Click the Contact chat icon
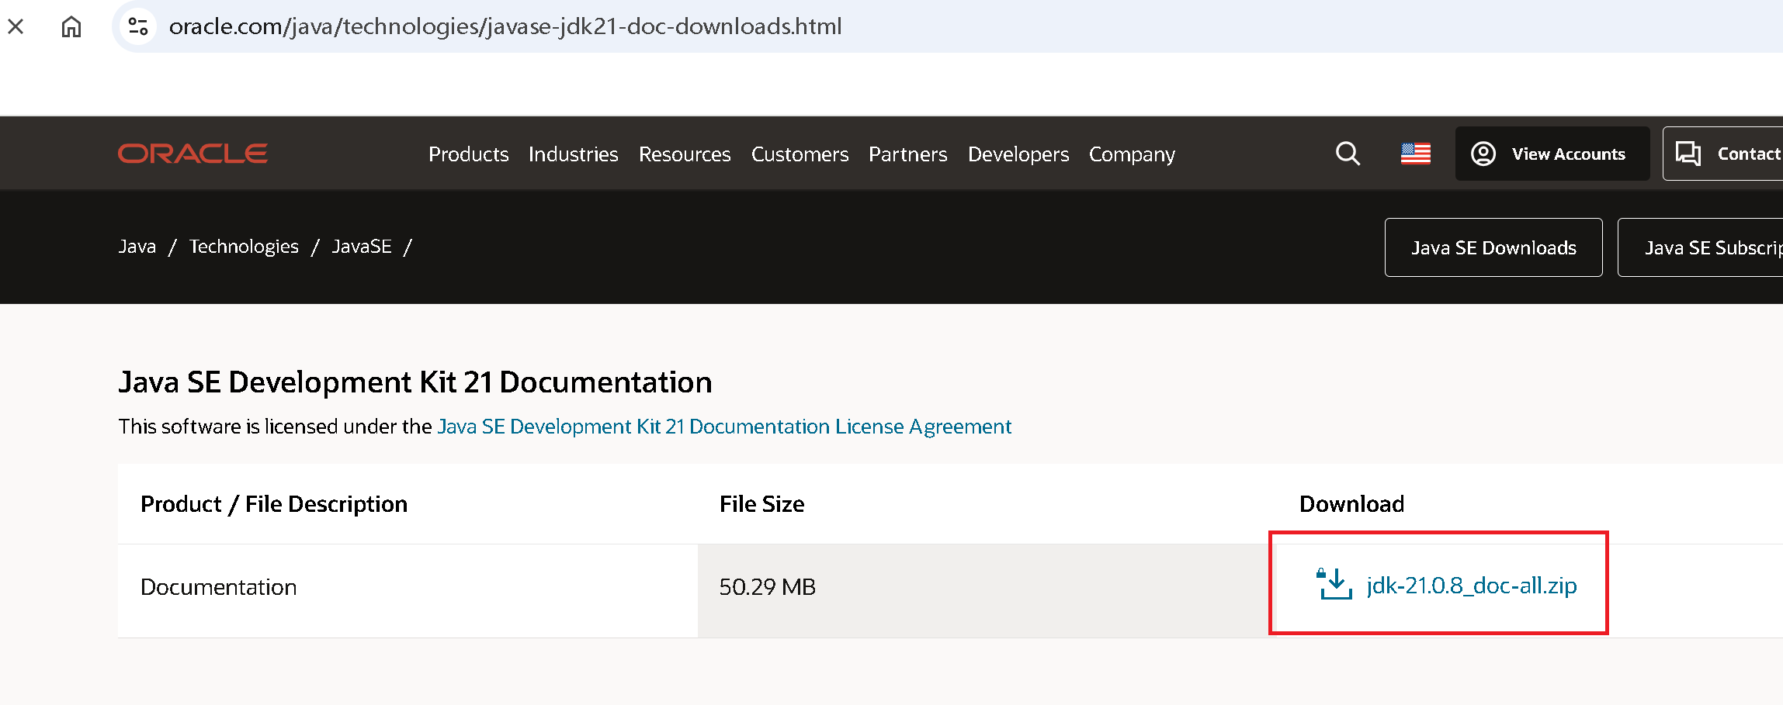The height and width of the screenshot is (705, 1783). click(x=1688, y=154)
